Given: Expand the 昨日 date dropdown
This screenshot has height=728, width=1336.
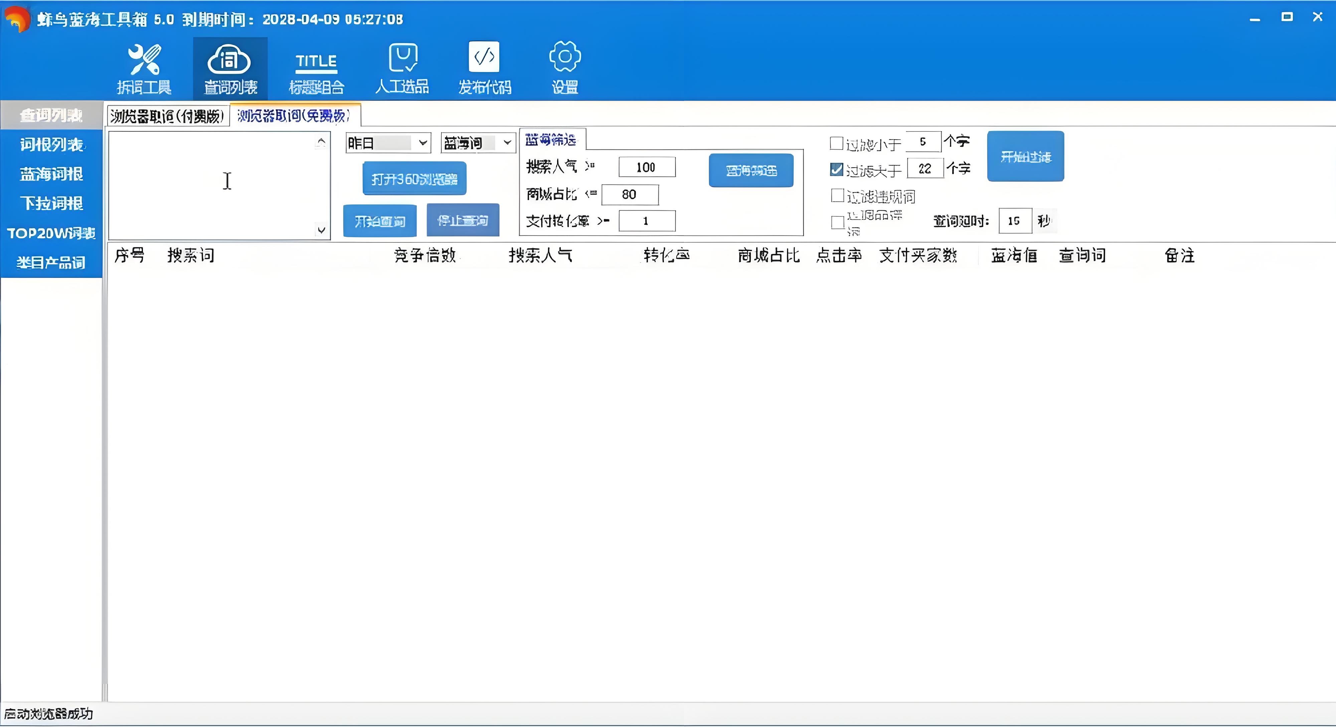Looking at the screenshot, I should (423, 143).
